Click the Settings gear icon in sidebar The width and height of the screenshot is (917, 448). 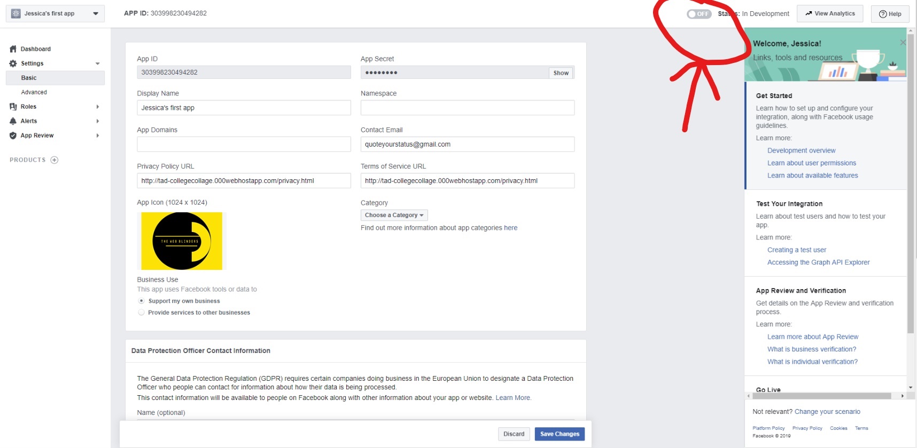point(13,63)
